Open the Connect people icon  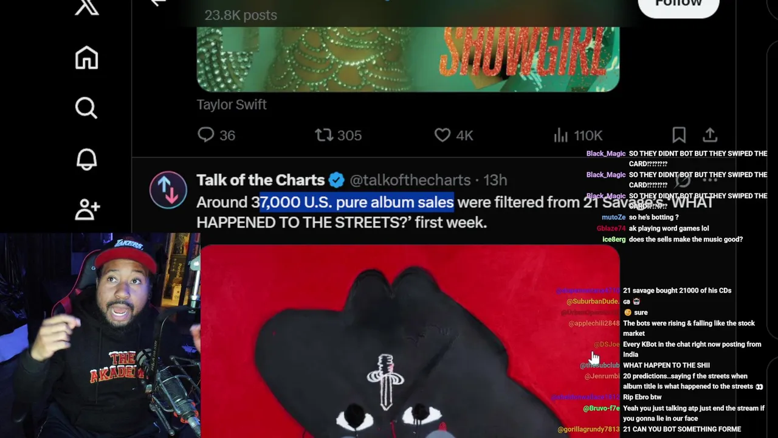(87, 210)
